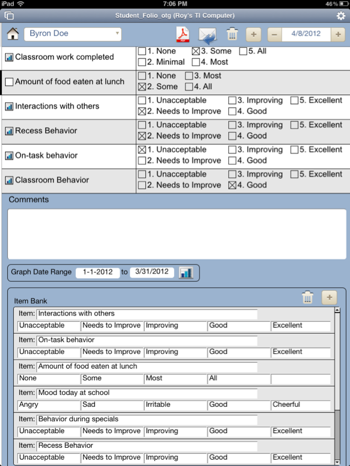This screenshot has height=466, width=350.
Task: Click the email envelope icon
Action: tap(208, 35)
